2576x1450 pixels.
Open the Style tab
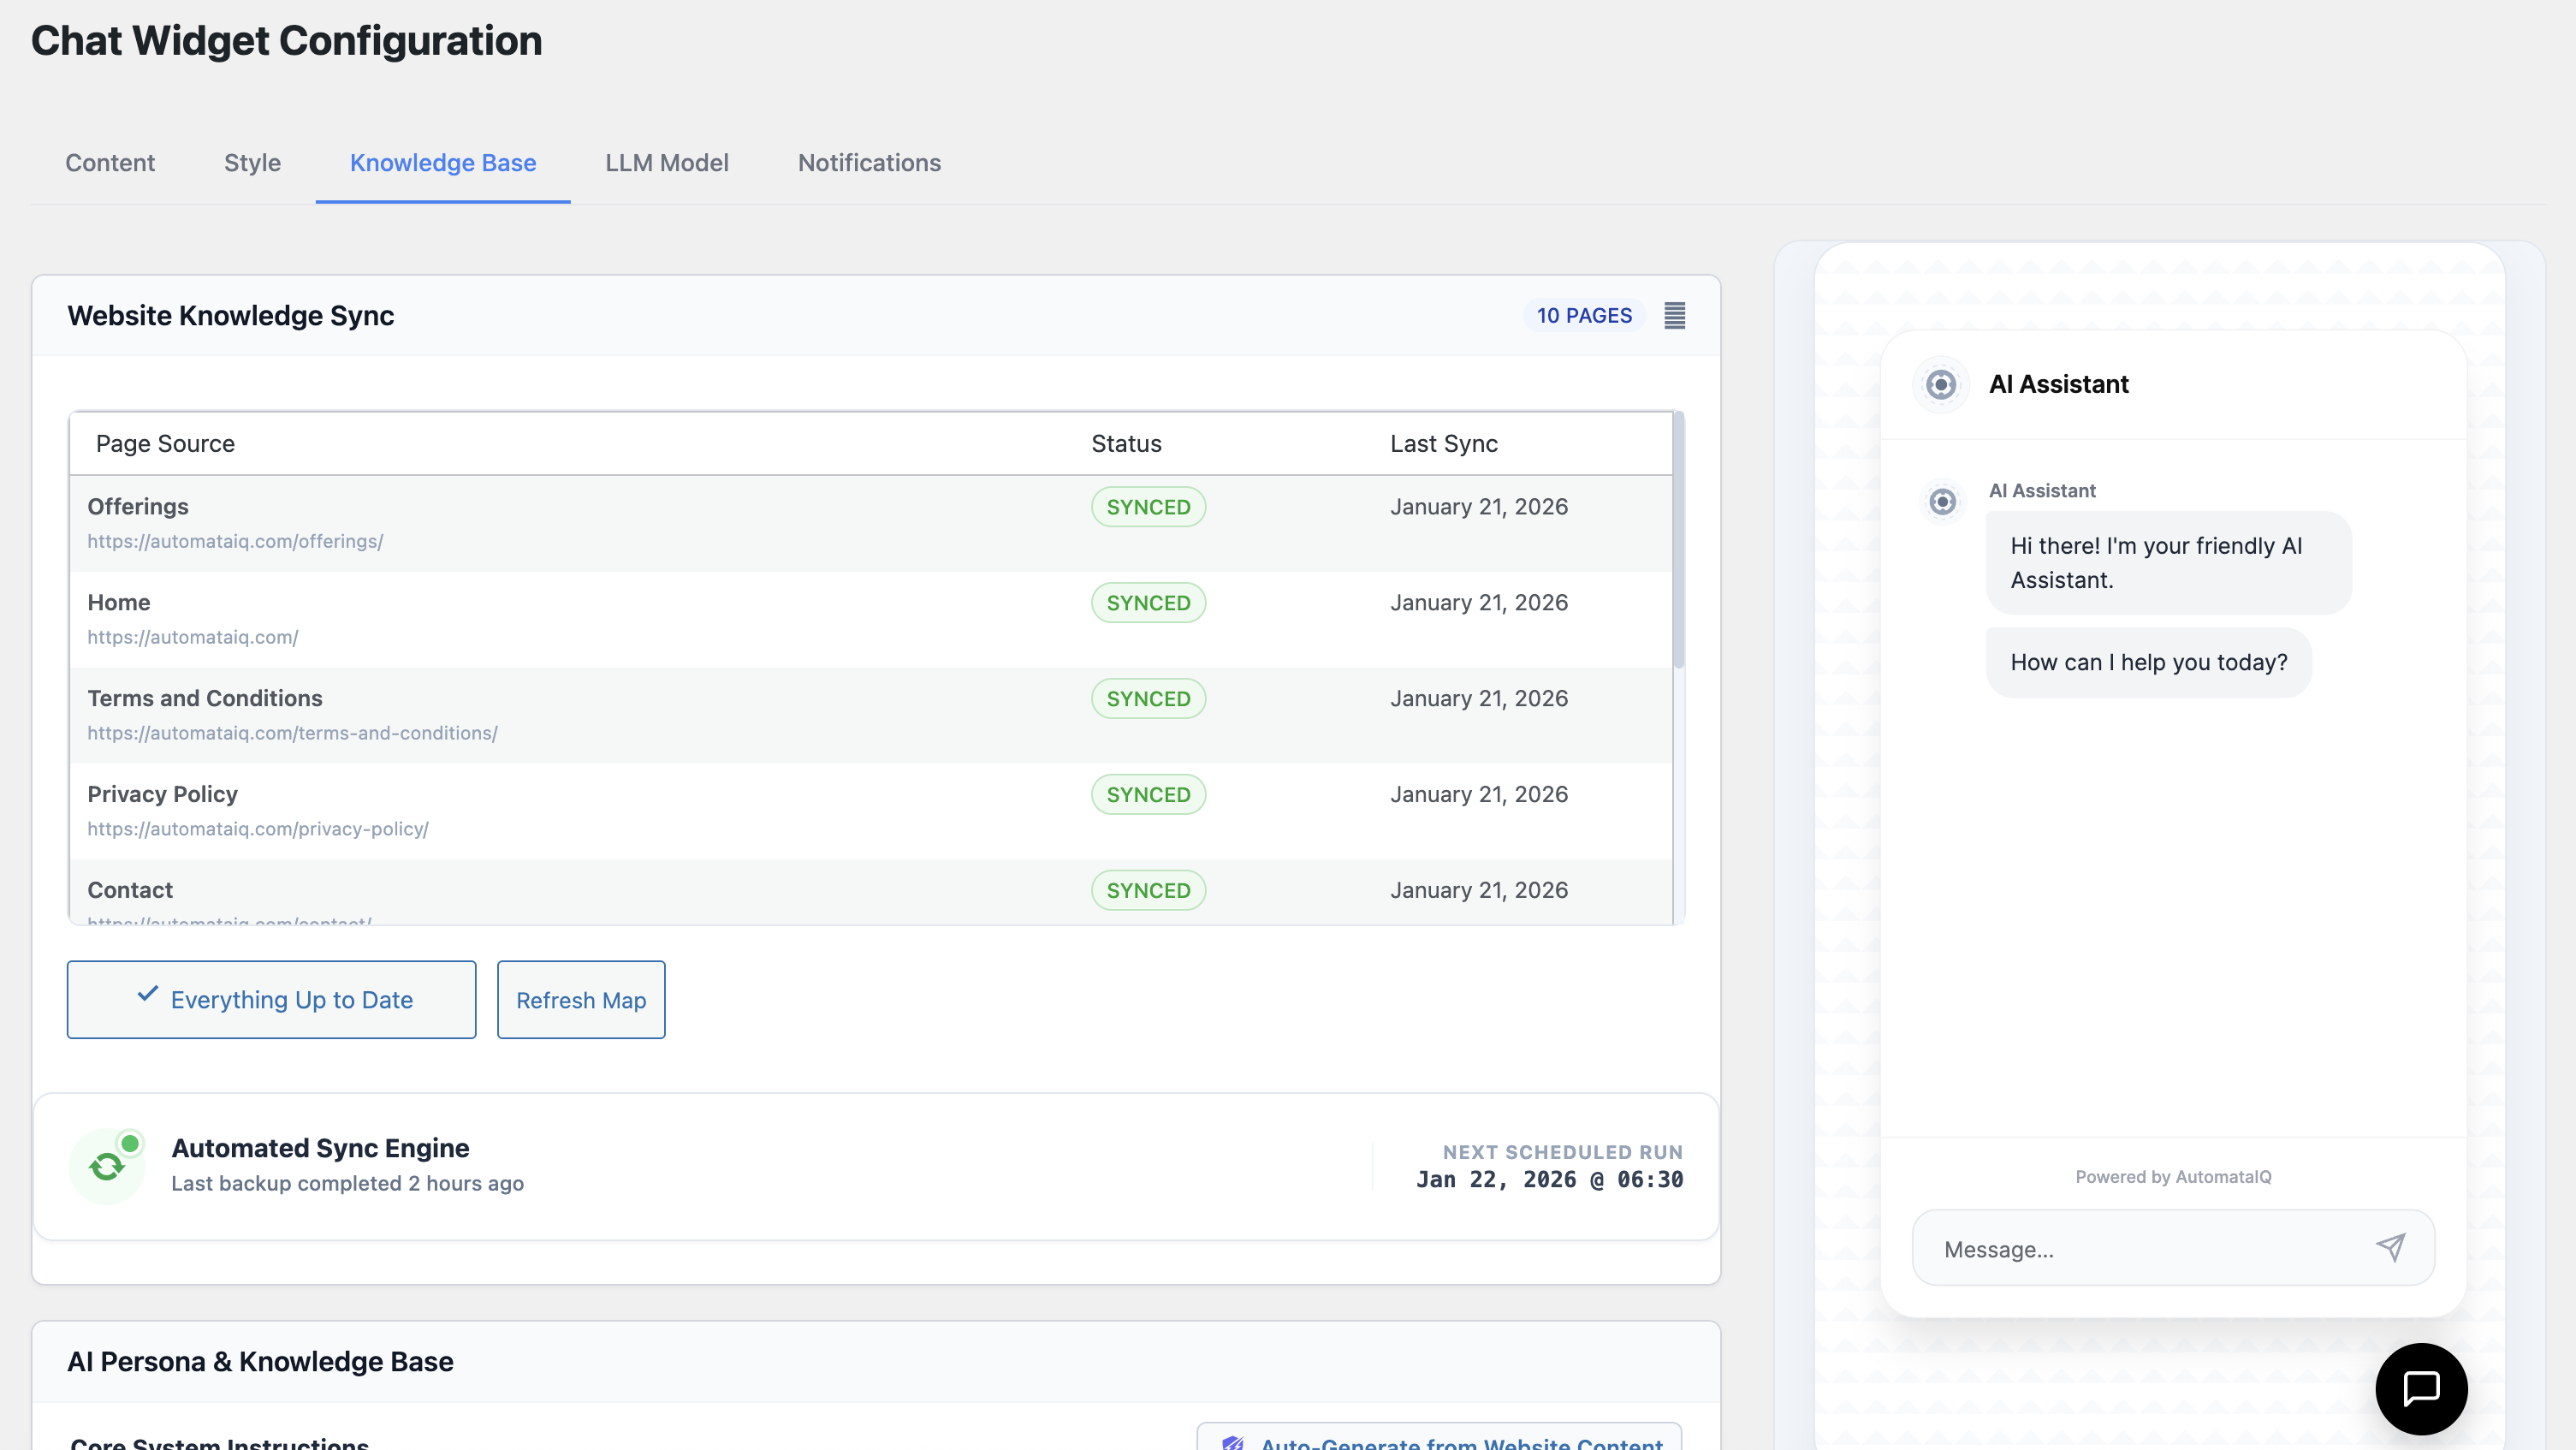tap(252, 163)
